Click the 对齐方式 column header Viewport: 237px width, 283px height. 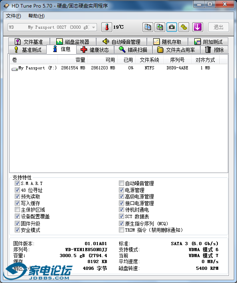pyautogui.click(x=205, y=60)
